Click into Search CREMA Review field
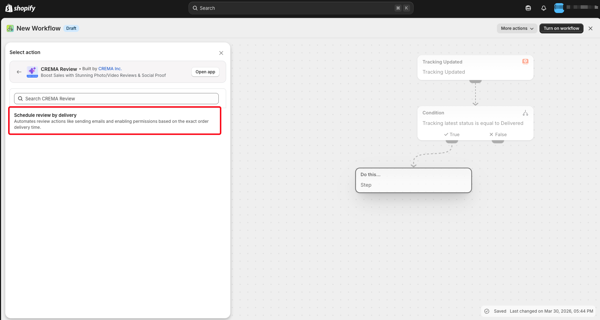 click(116, 99)
